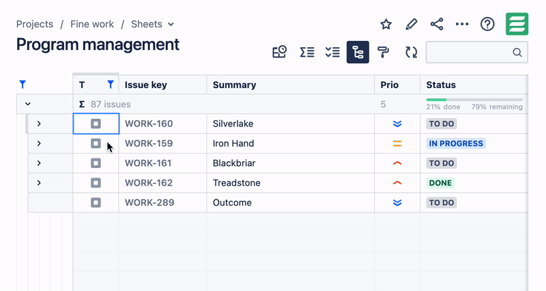Click the search magnifier icon
The height and width of the screenshot is (291, 546).
[x=517, y=53]
